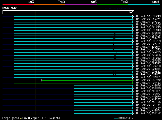This screenshot has height=120, width=162.
Task: Click the '=100char.' scale legend text
Action: [x=126, y=118]
